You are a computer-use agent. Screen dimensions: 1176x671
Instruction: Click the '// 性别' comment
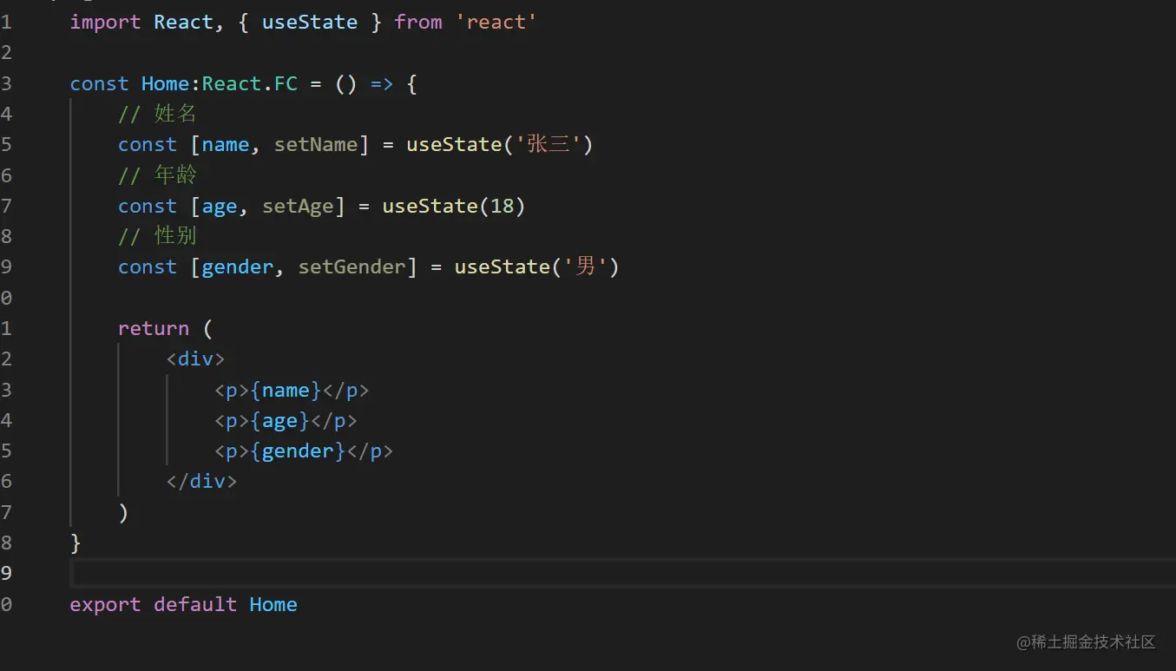[x=158, y=236]
